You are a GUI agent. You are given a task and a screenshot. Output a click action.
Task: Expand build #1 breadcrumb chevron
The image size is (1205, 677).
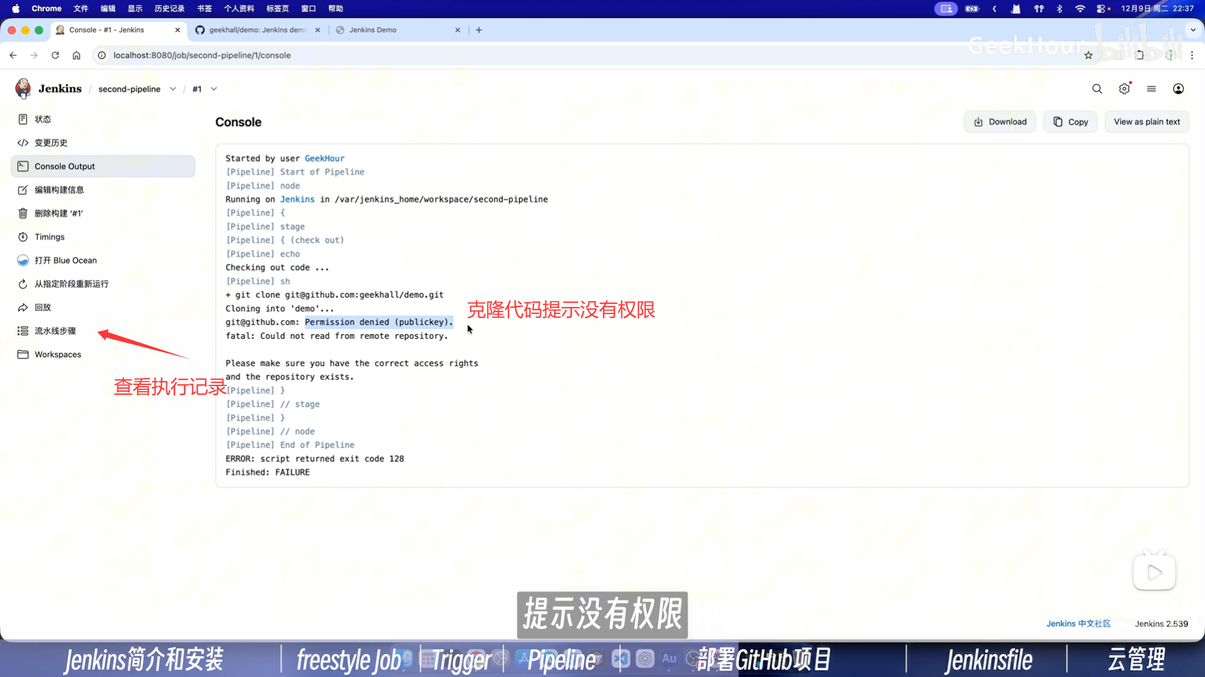coord(214,89)
